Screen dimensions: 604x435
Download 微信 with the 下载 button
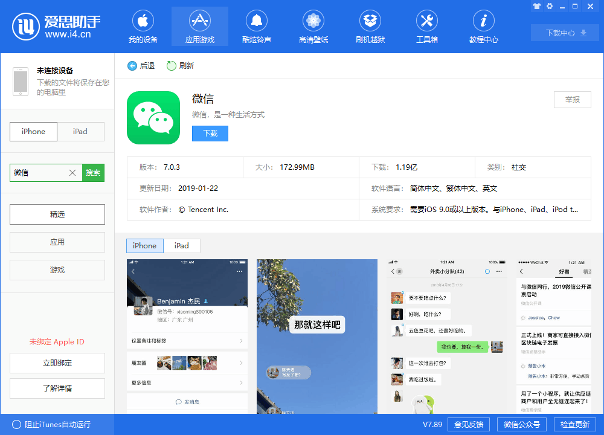[210, 134]
